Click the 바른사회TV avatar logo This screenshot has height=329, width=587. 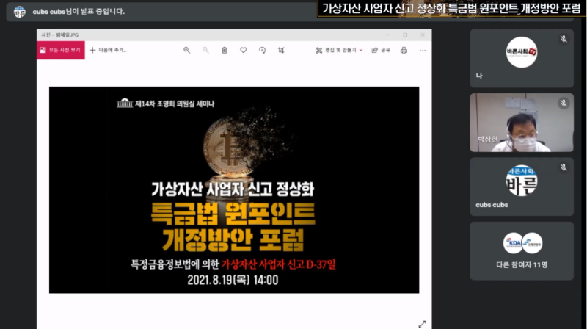522,52
